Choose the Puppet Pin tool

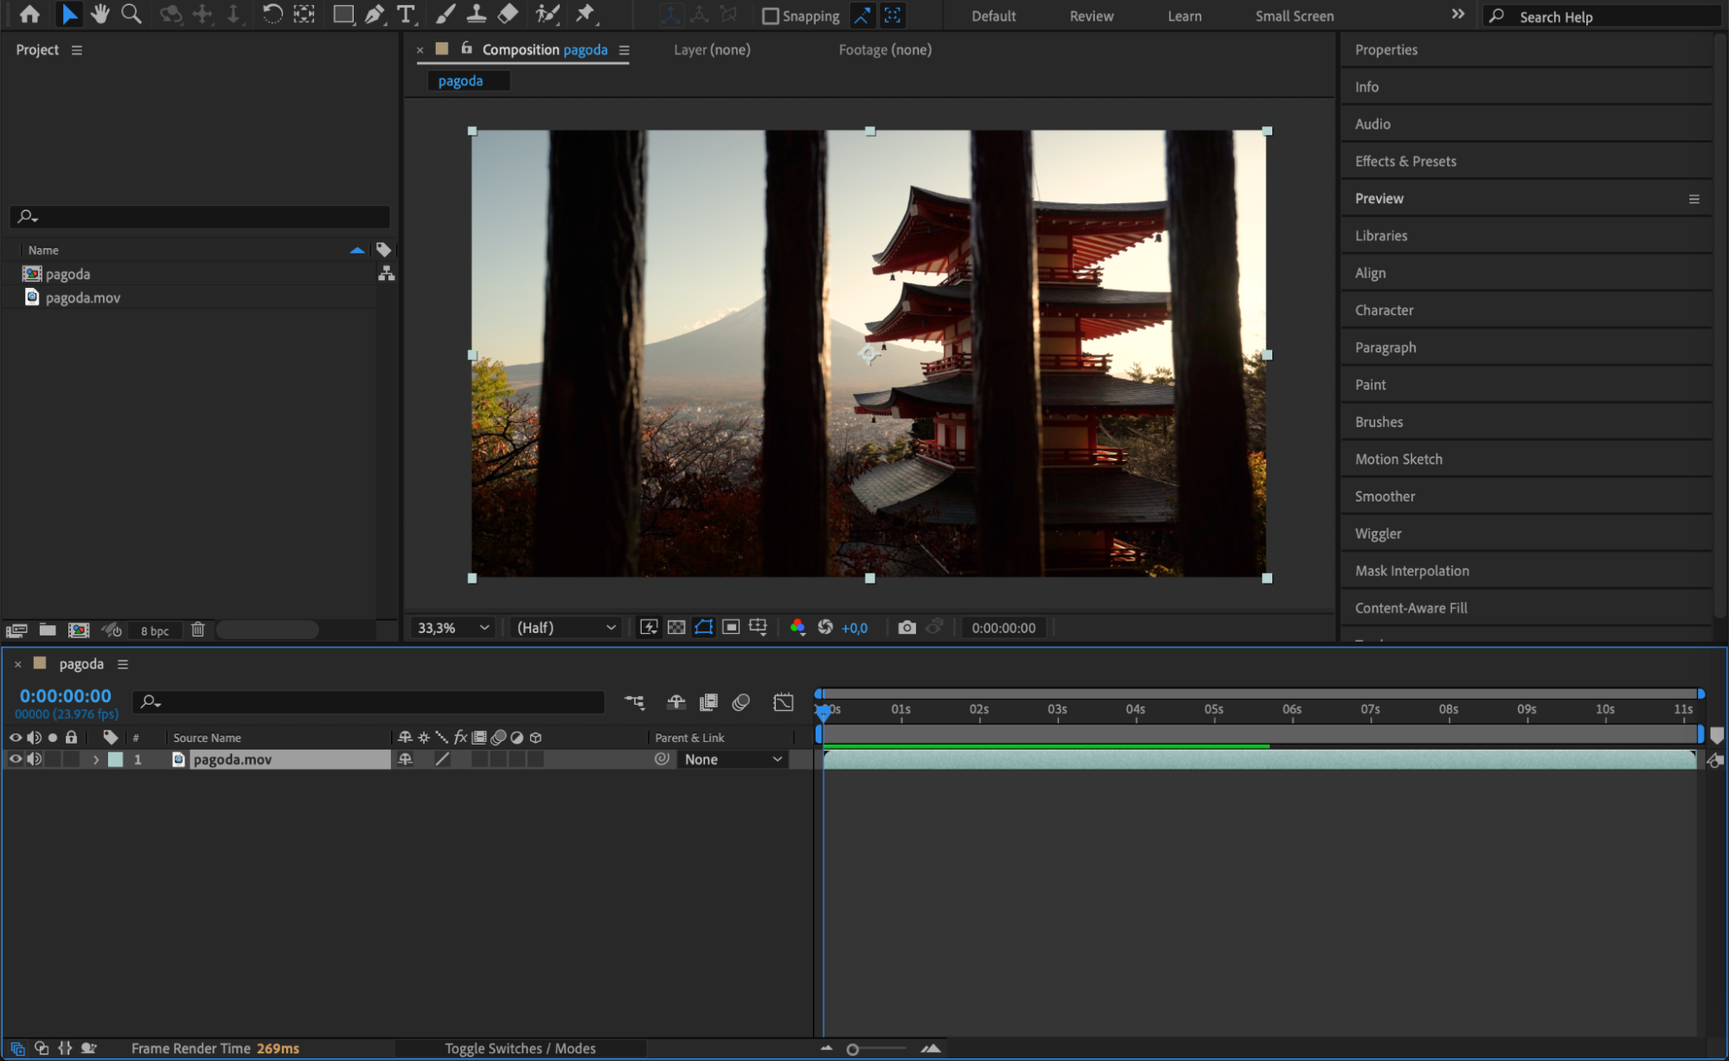586,14
